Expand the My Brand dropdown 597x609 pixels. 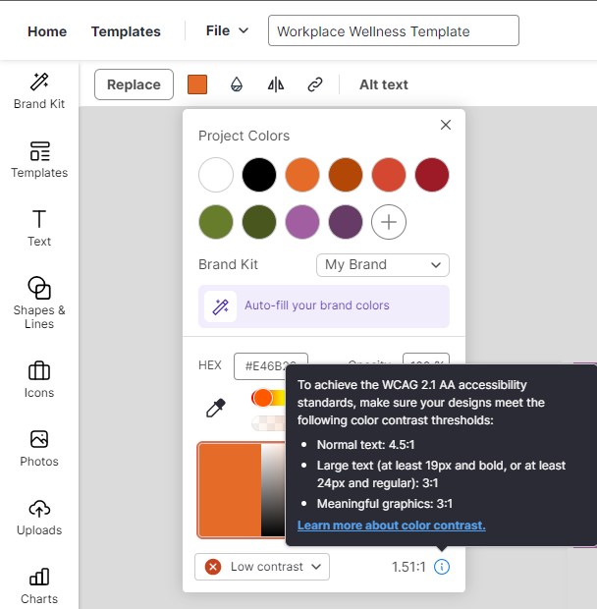[383, 265]
